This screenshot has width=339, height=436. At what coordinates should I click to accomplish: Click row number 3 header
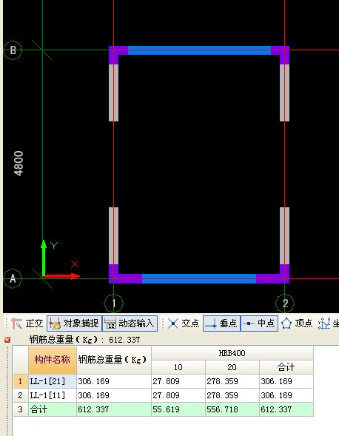click(21, 409)
